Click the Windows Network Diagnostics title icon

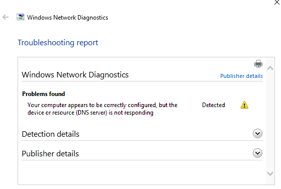coord(20,17)
